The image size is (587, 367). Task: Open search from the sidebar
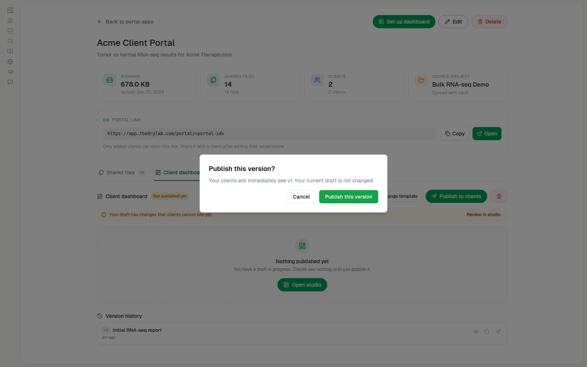(x=10, y=41)
